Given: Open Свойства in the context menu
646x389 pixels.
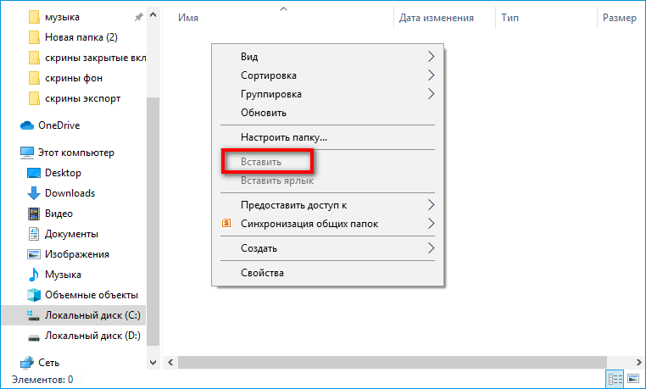Looking at the screenshot, I should 327,273.
